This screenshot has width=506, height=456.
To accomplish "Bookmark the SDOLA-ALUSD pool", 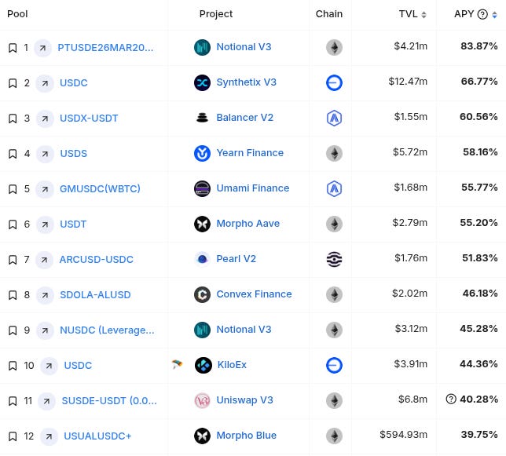I will coord(13,295).
